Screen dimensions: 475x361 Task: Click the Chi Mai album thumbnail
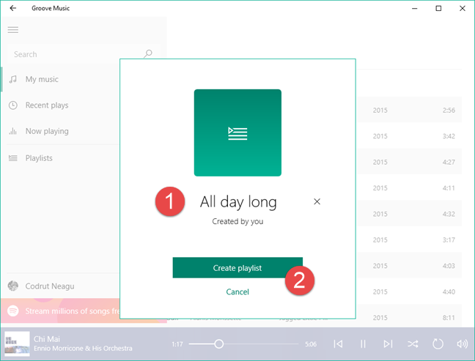click(17, 343)
